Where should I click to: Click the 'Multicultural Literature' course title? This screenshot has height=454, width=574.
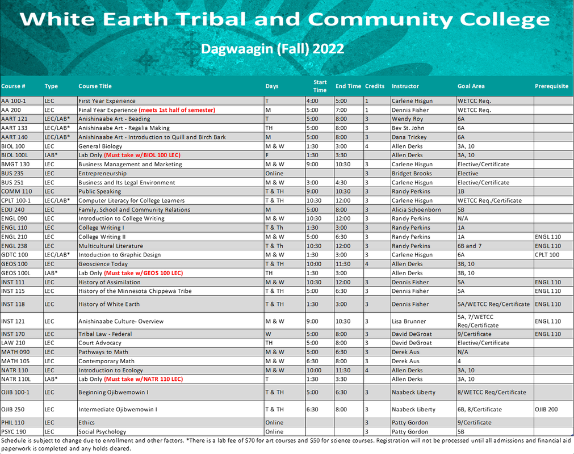pyautogui.click(x=111, y=246)
